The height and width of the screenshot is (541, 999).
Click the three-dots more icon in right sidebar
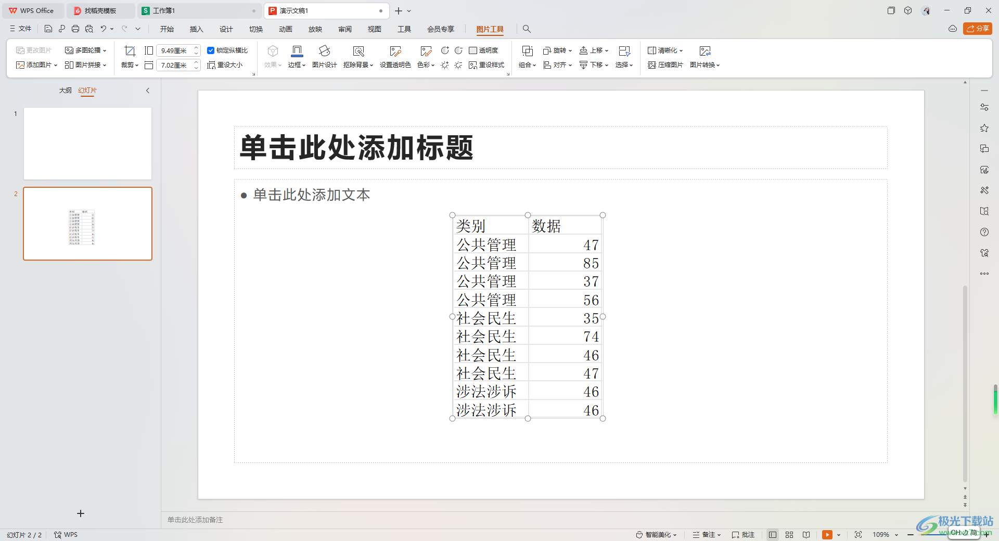click(984, 274)
